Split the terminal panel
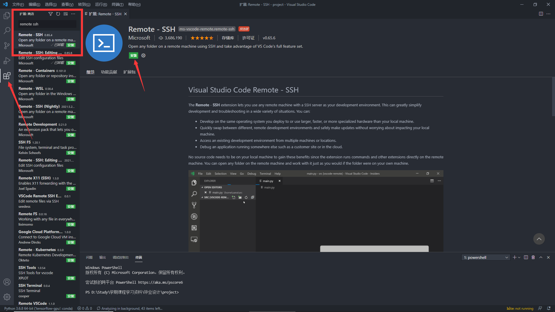Image resolution: width=555 pixels, height=312 pixels. pos(526,257)
